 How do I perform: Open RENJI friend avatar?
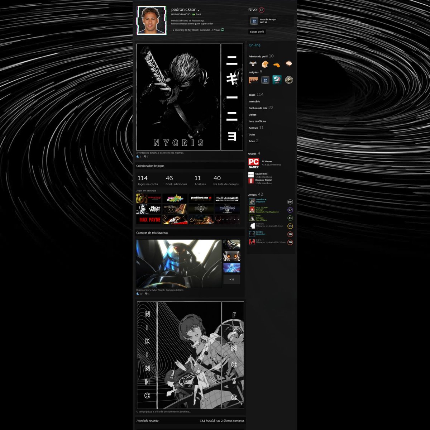[252, 242]
